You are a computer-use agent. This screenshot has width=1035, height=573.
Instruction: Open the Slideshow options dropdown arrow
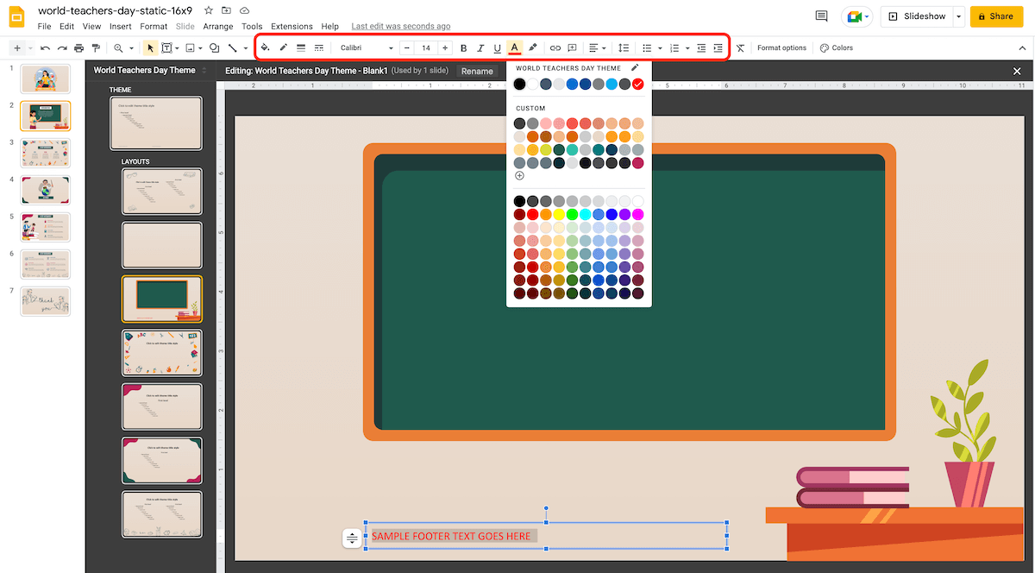[x=957, y=16]
